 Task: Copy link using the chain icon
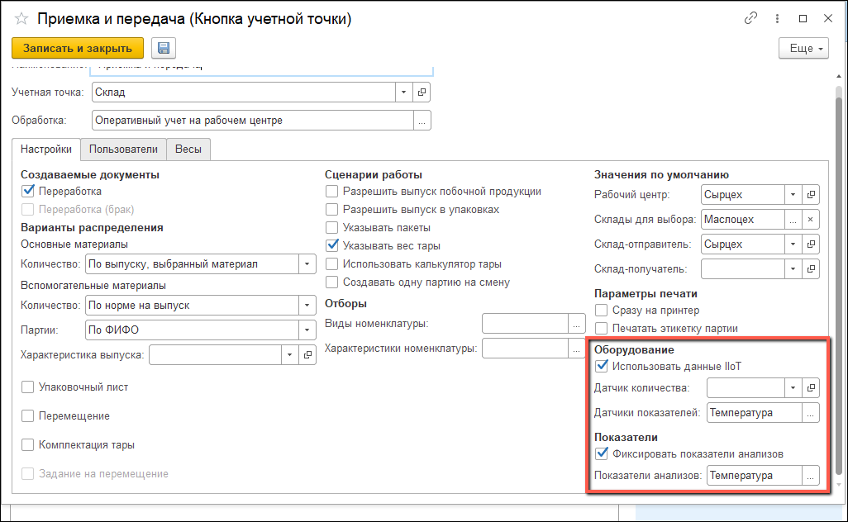point(750,18)
